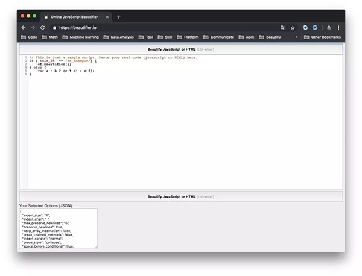Open the beautiful bookmarks folder
This screenshot has width=362, height=276.
(x=270, y=37)
